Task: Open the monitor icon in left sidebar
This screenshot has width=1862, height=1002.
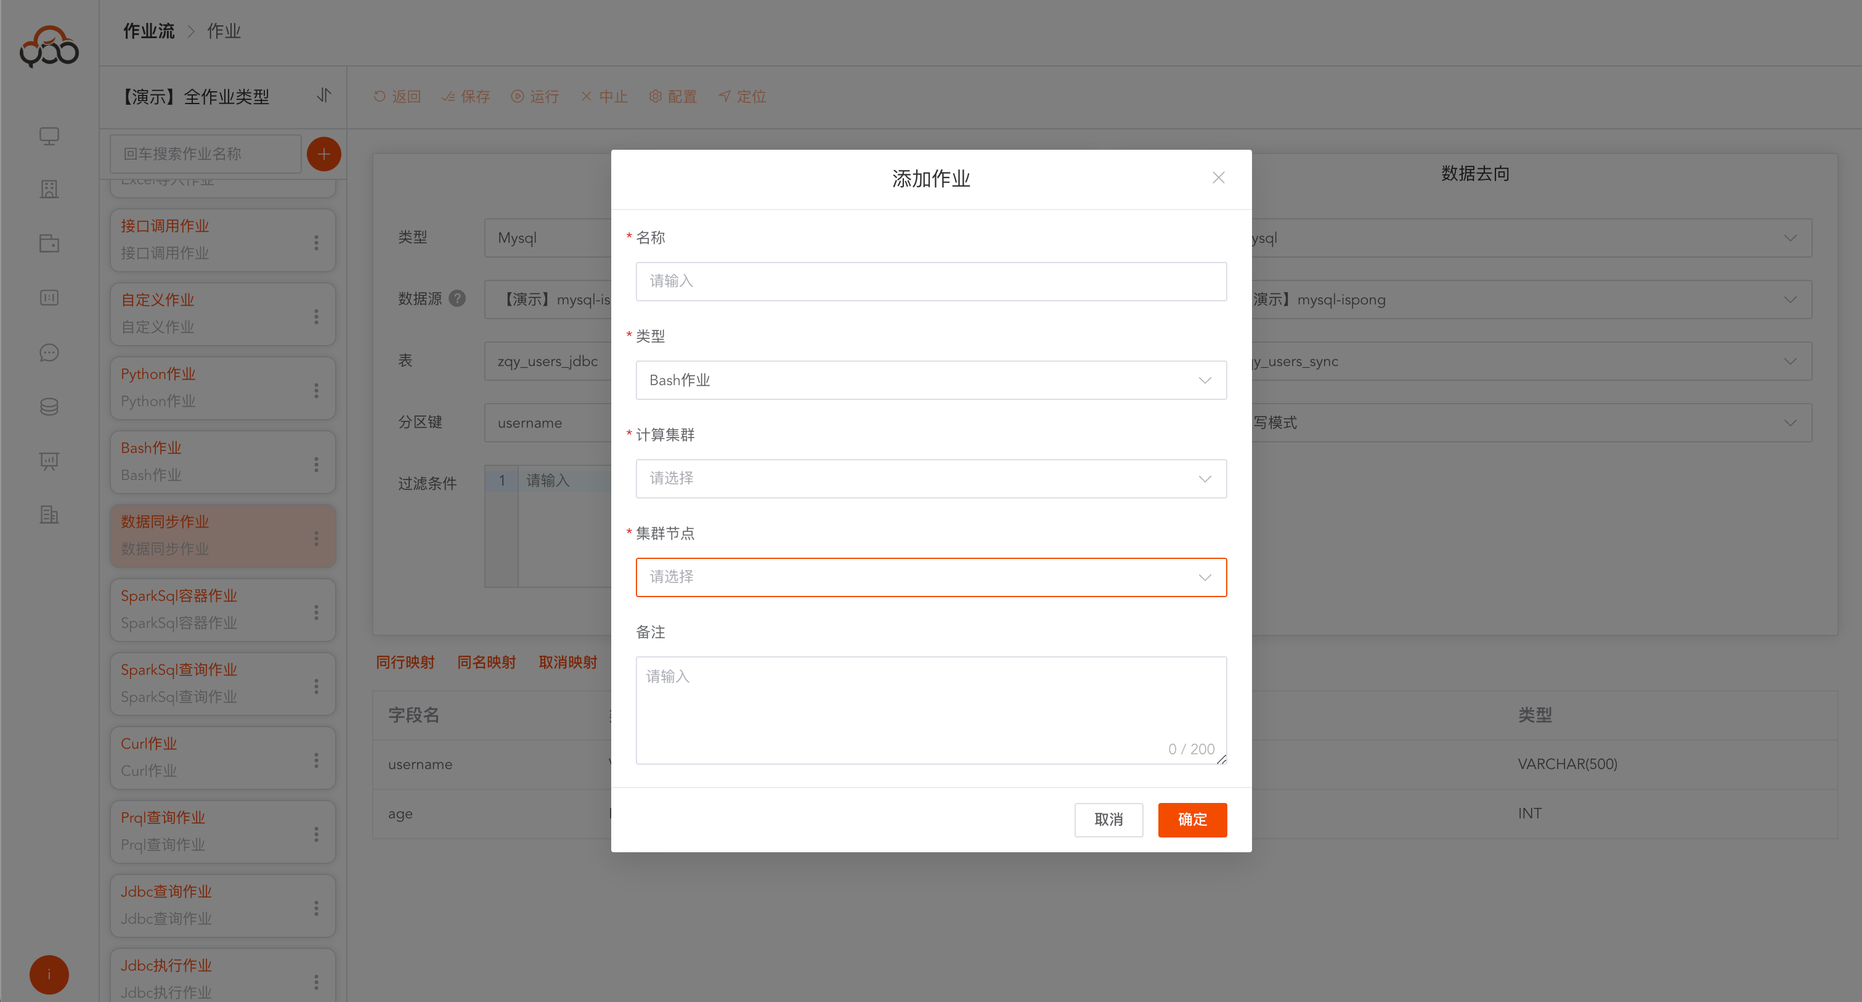Action: (x=49, y=136)
